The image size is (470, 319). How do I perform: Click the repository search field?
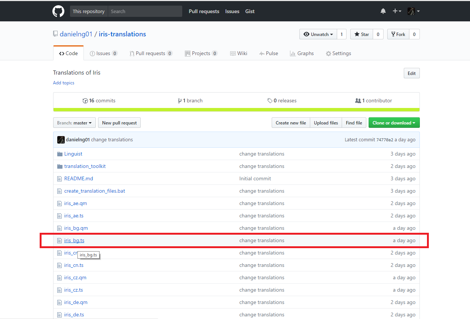tap(145, 11)
